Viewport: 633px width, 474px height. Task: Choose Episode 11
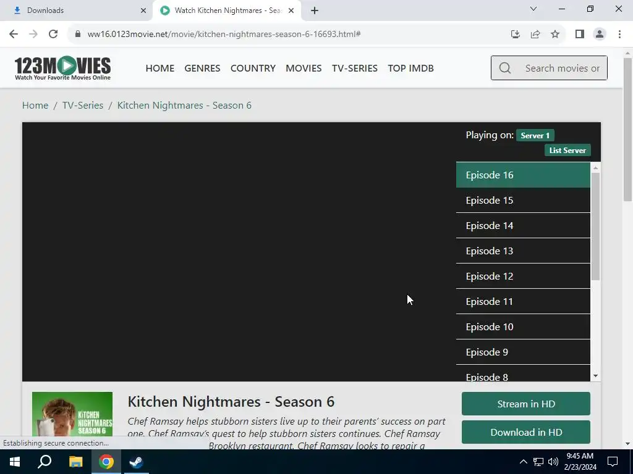523,301
